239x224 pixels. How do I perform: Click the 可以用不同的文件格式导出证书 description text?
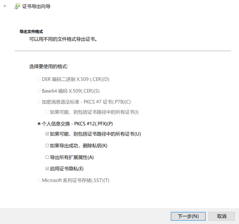63,39
